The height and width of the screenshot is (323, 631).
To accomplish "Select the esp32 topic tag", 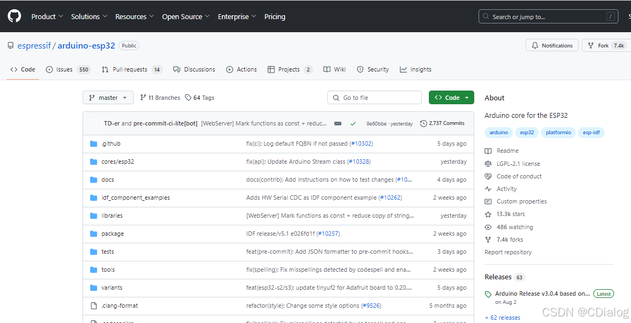I will [x=527, y=132].
